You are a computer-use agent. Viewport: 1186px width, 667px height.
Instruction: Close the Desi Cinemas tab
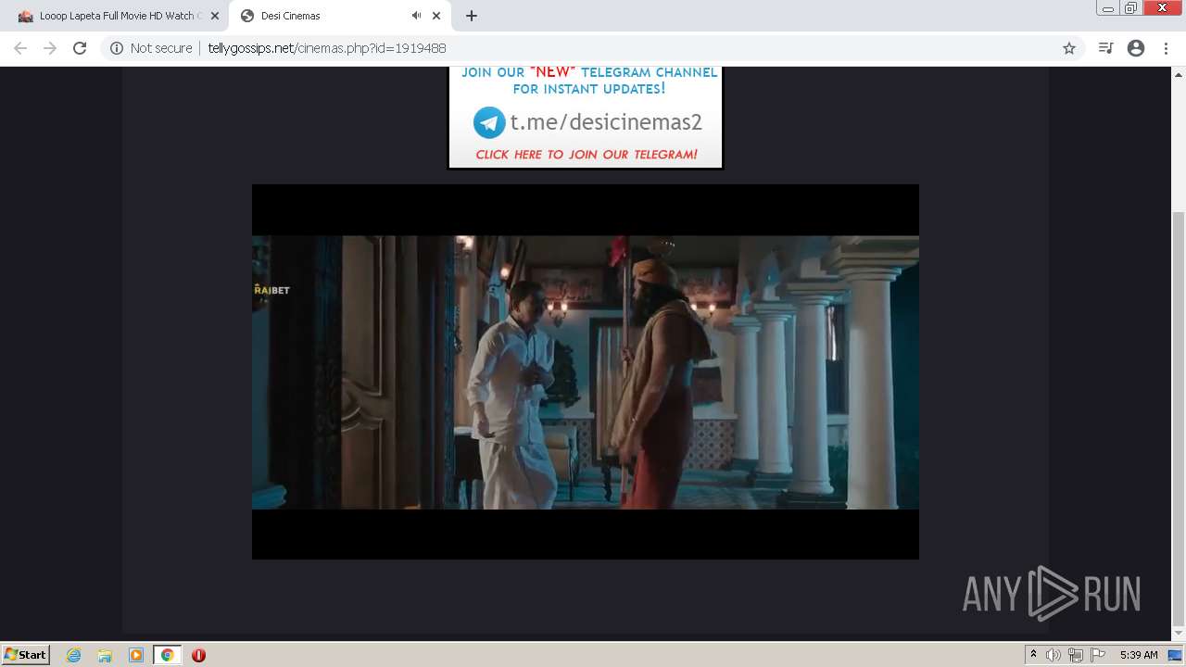pos(436,16)
